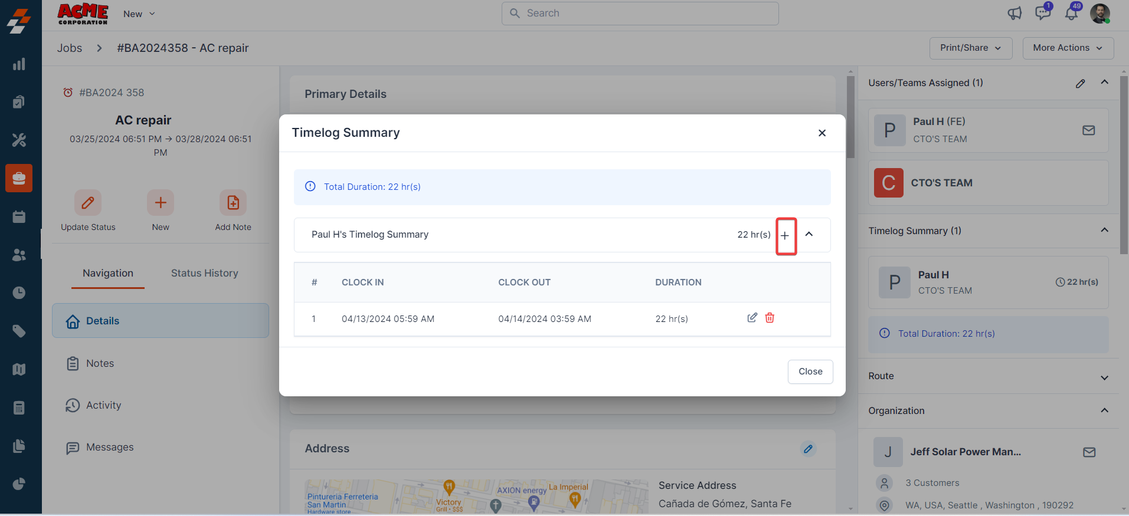Open the notifications bell
Viewport: 1129px width, 516px height.
[x=1071, y=14]
